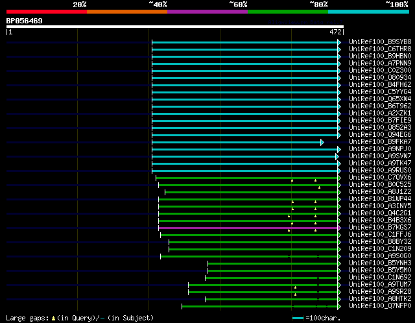Select the UniRef100_Q4C2G1 label
Viewport: 415px width, 323px height.
380,213
